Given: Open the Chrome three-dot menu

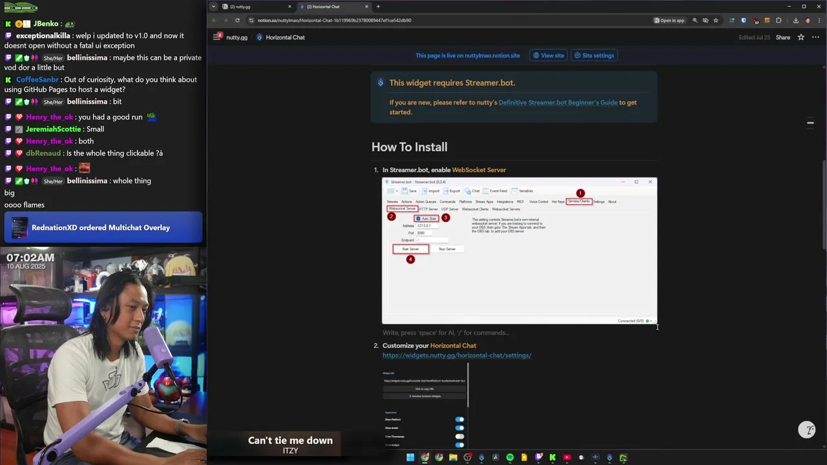Looking at the screenshot, I should (x=819, y=20).
